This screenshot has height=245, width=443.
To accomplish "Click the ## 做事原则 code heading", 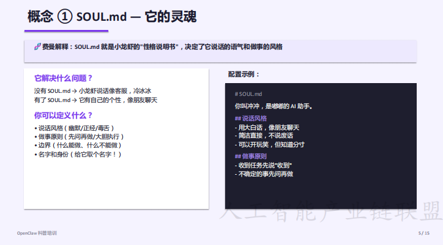I will [251, 156].
